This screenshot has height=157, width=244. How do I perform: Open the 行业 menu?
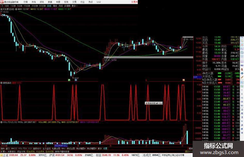pyautogui.click(x=82, y=2)
